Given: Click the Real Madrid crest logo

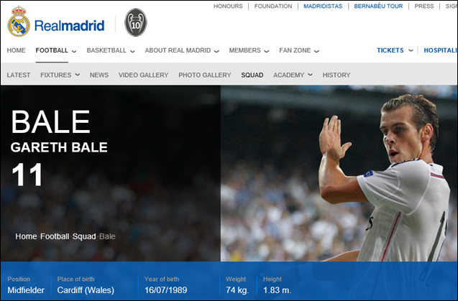Looking at the screenshot, I should point(19,22).
